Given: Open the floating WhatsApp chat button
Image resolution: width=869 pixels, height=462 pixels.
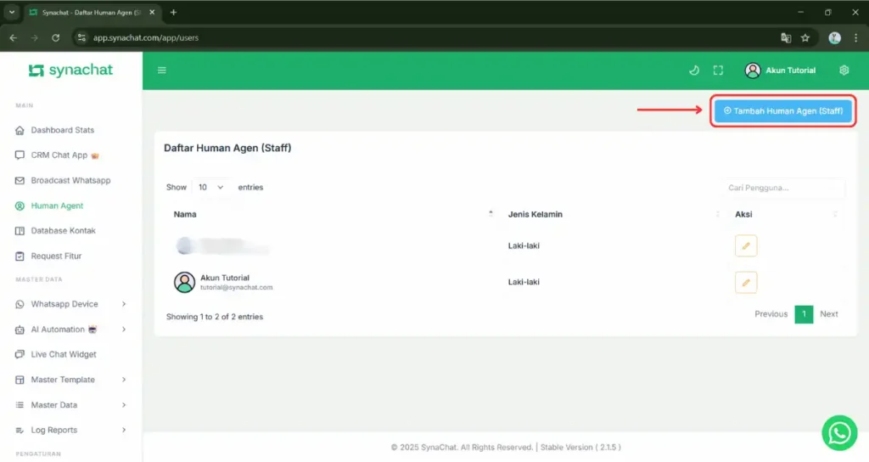Looking at the screenshot, I should pos(839,433).
